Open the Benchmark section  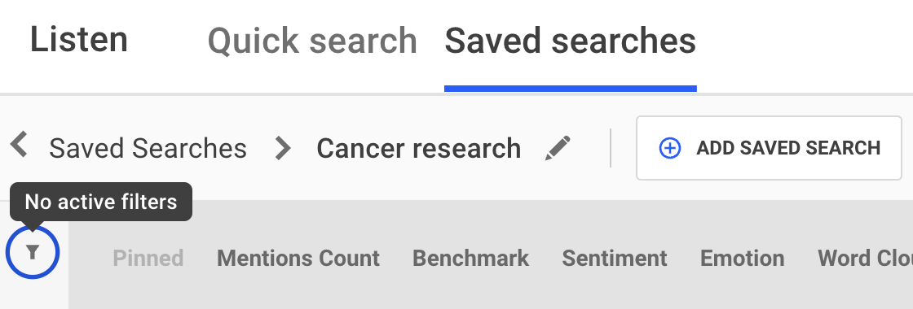pyautogui.click(x=470, y=258)
